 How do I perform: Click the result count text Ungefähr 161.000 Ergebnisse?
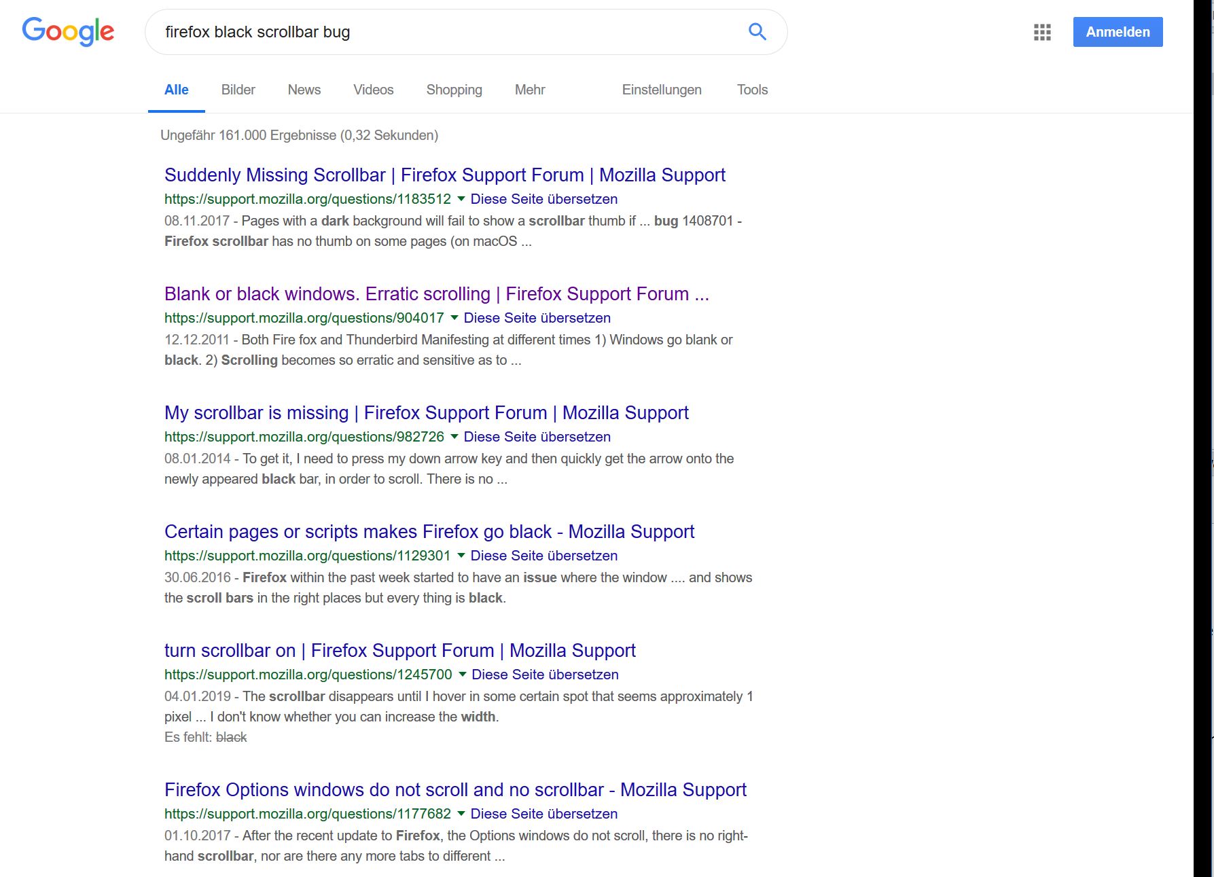[300, 135]
